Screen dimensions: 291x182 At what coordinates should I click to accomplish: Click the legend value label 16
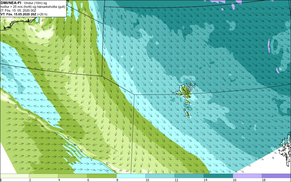click(x=235, y=180)
